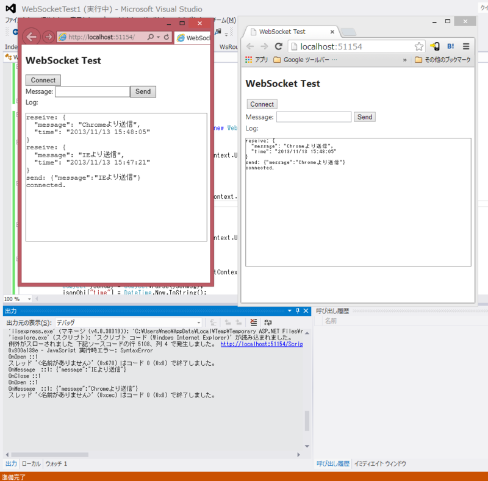Click go to next message output icon
This screenshot has width=488, height=481.
(x=239, y=322)
